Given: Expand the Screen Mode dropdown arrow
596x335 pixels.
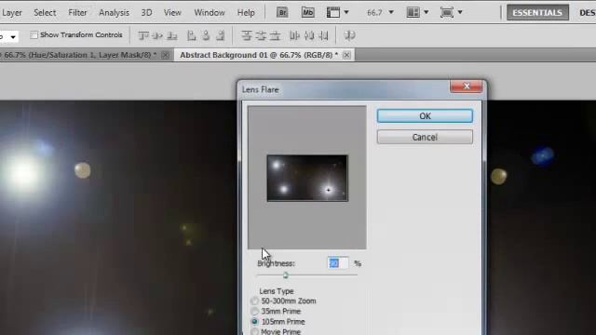Looking at the screenshot, I should pos(460,12).
